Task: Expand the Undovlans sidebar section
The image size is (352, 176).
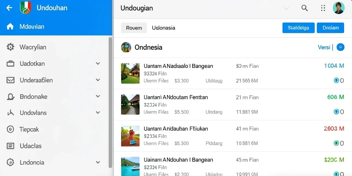Action: coord(98,112)
